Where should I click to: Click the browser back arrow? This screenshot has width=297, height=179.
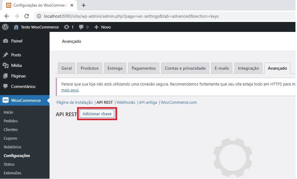(7, 16)
